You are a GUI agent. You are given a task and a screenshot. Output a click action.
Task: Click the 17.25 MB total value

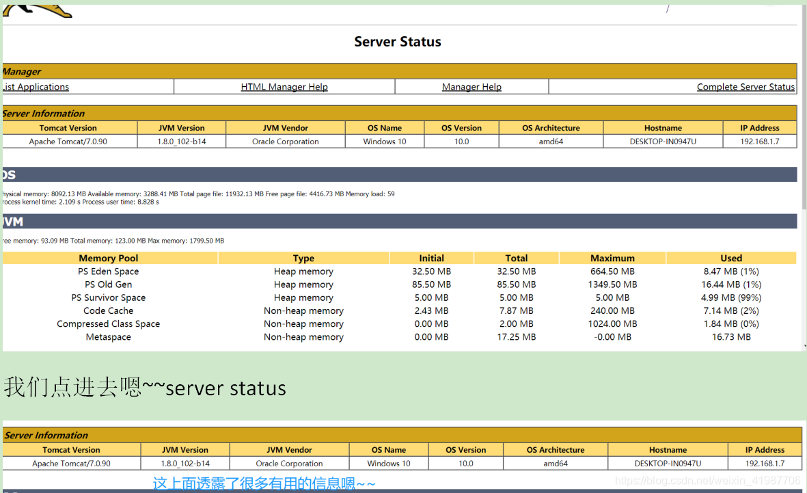tap(516, 337)
